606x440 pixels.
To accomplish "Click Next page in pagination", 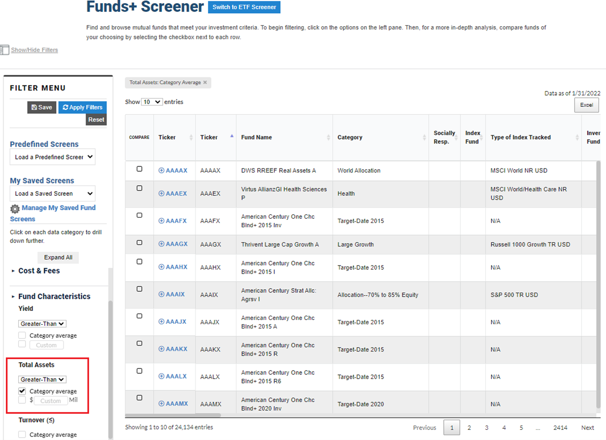I will point(587,428).
